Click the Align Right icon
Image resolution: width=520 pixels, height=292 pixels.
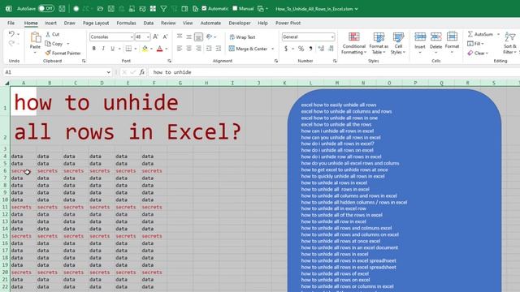coord(198,49)
